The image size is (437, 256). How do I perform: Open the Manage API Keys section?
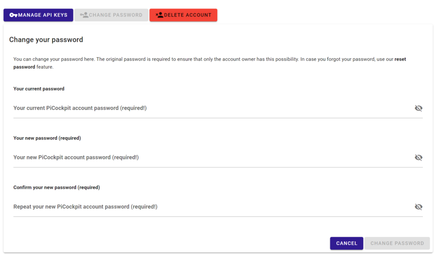coord(38,15)
